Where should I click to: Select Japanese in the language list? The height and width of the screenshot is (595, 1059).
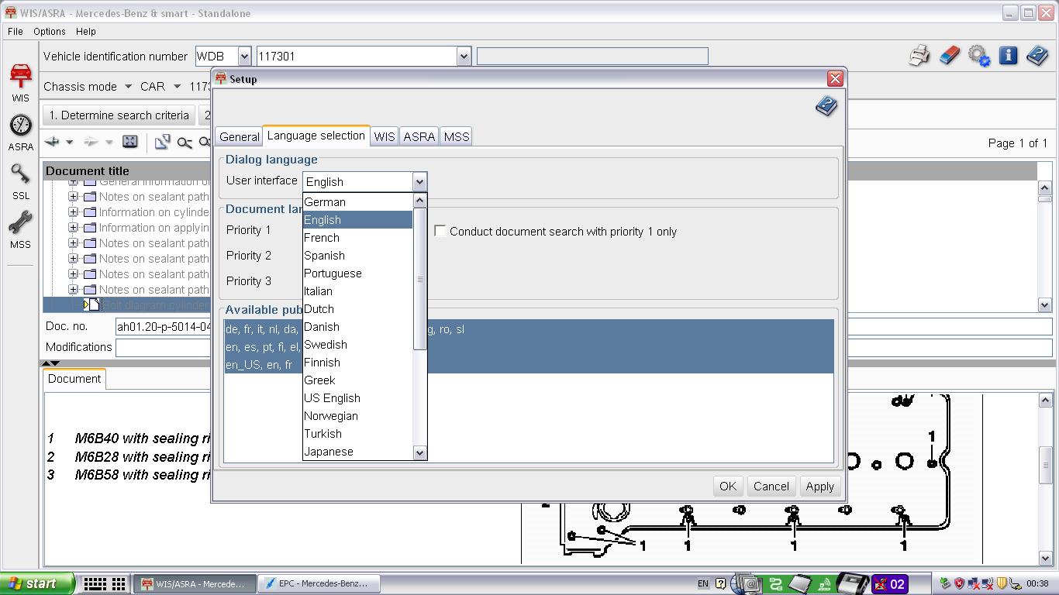[357, 451]
